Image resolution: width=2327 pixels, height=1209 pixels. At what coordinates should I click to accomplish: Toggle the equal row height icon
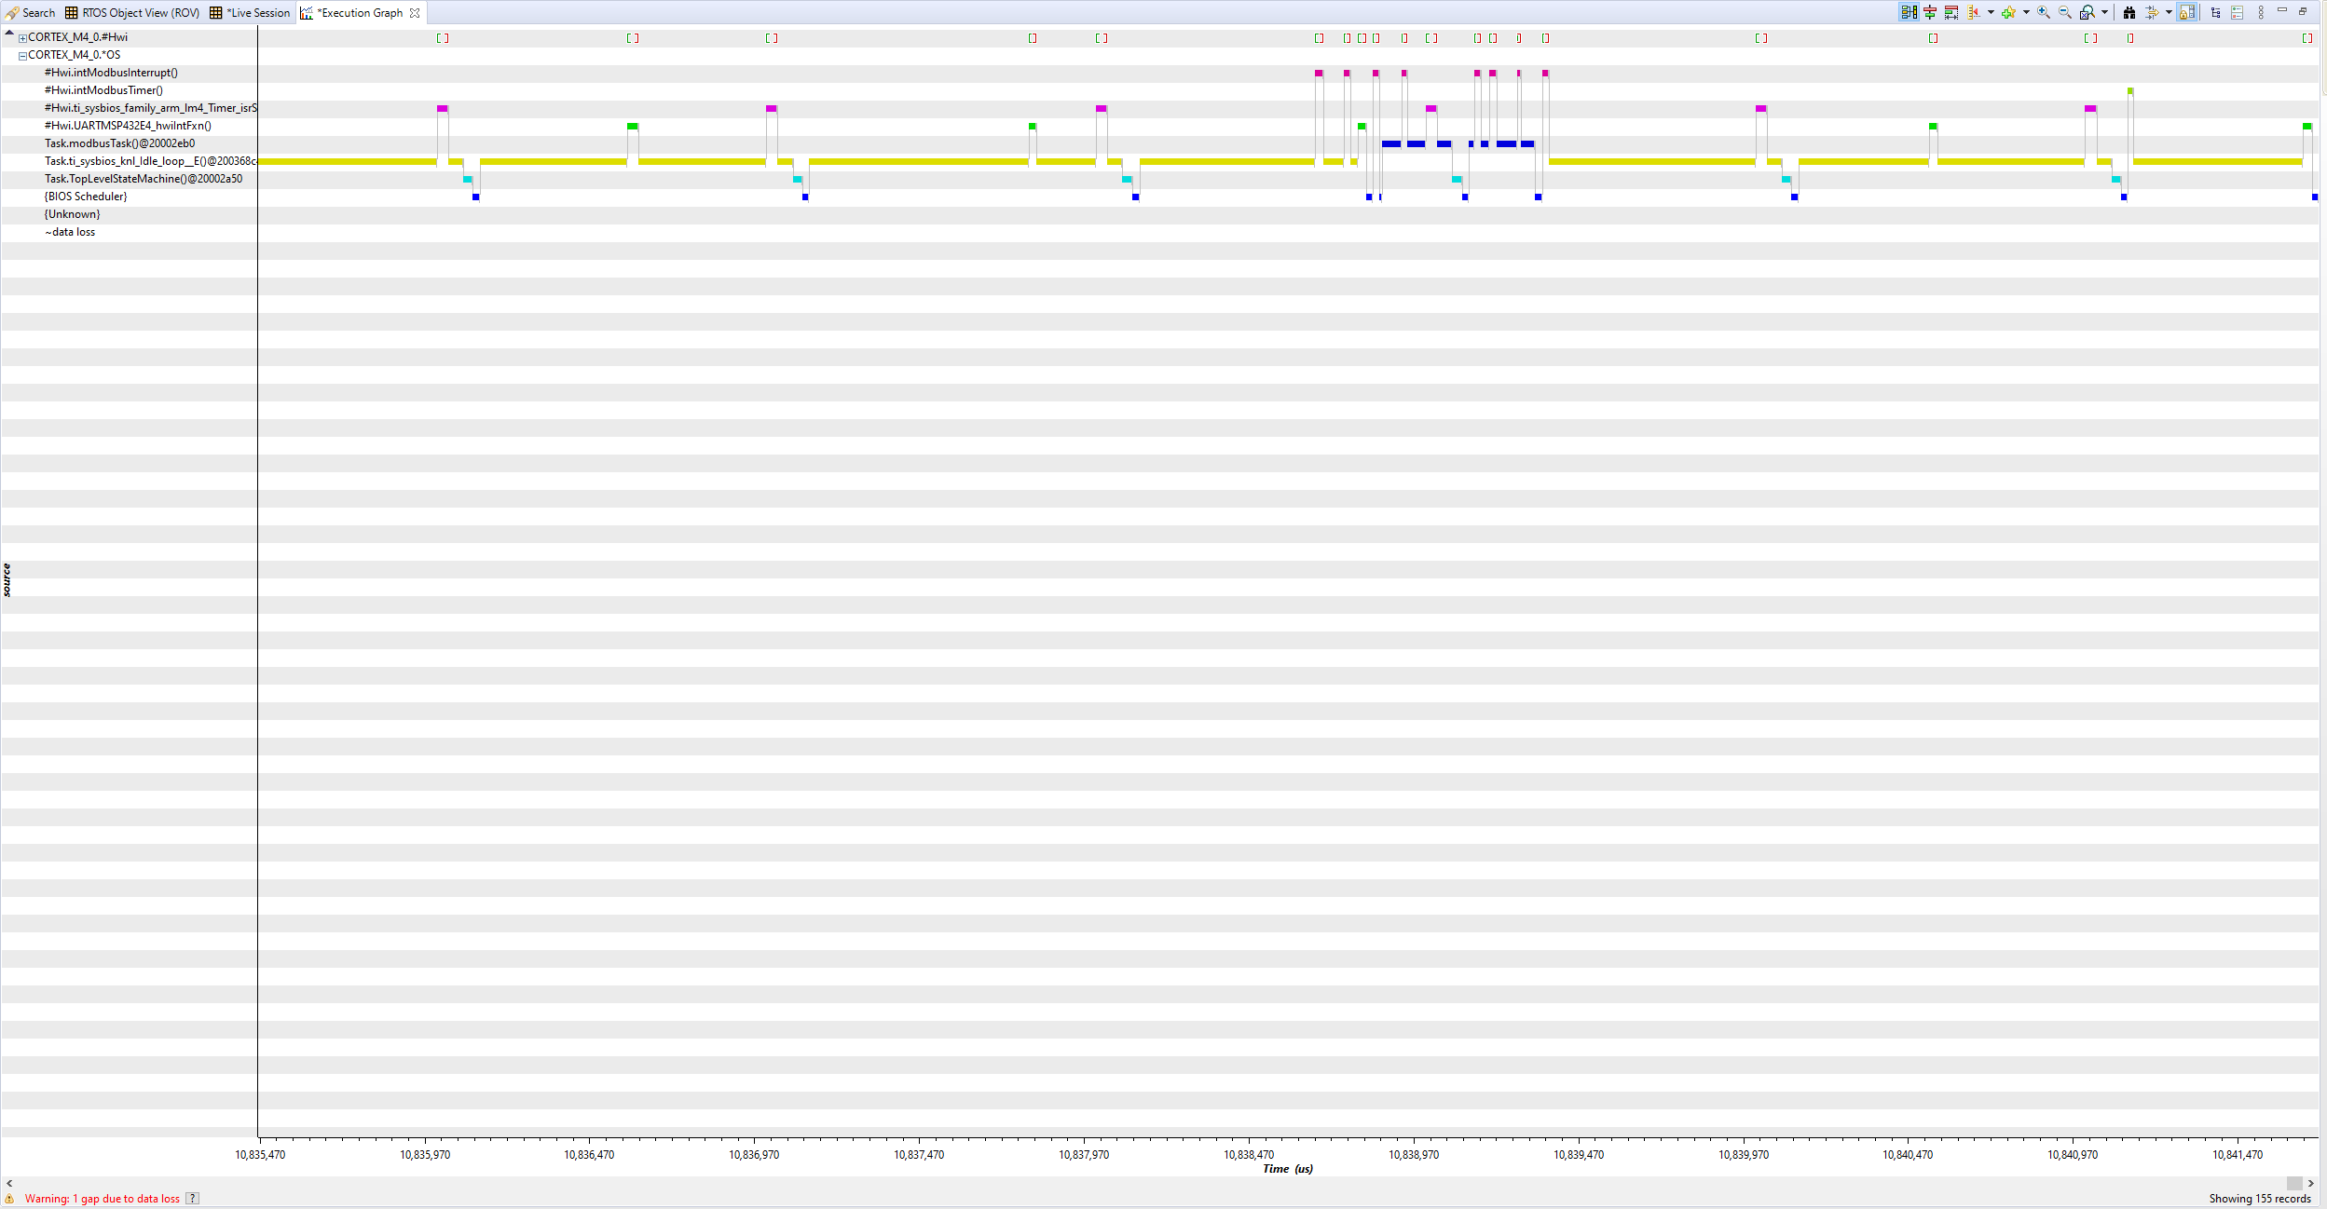tap(1951, 12)
